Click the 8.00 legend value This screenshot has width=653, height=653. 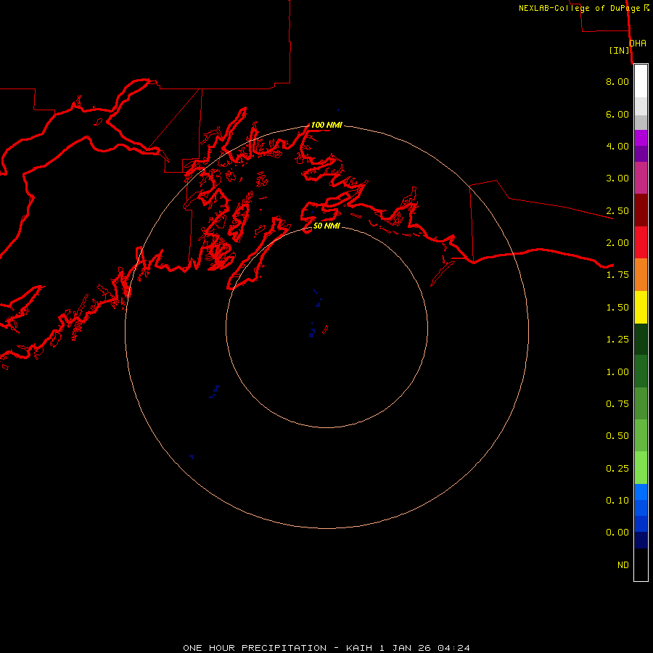click(617, 81)
